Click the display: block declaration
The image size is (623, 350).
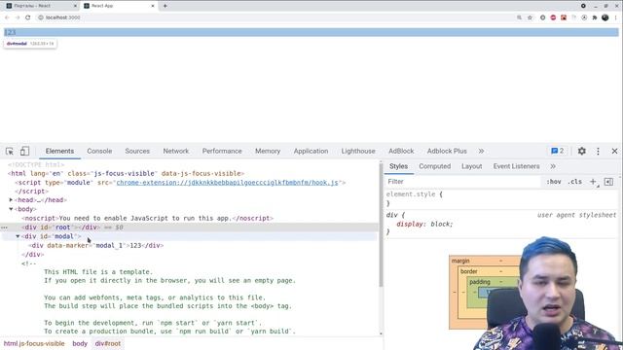(424, 225)
